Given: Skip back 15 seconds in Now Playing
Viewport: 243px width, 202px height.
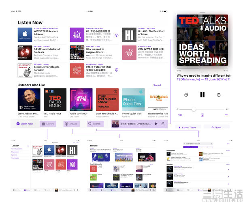Looking at the screenshot, I should click(186, 95).
